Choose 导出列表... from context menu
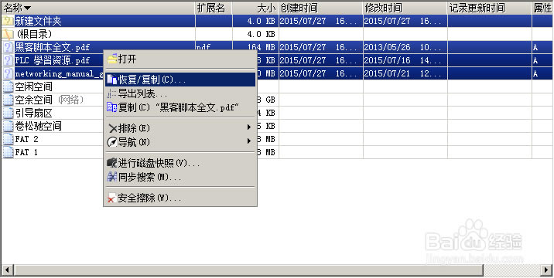 coord(180,93)
